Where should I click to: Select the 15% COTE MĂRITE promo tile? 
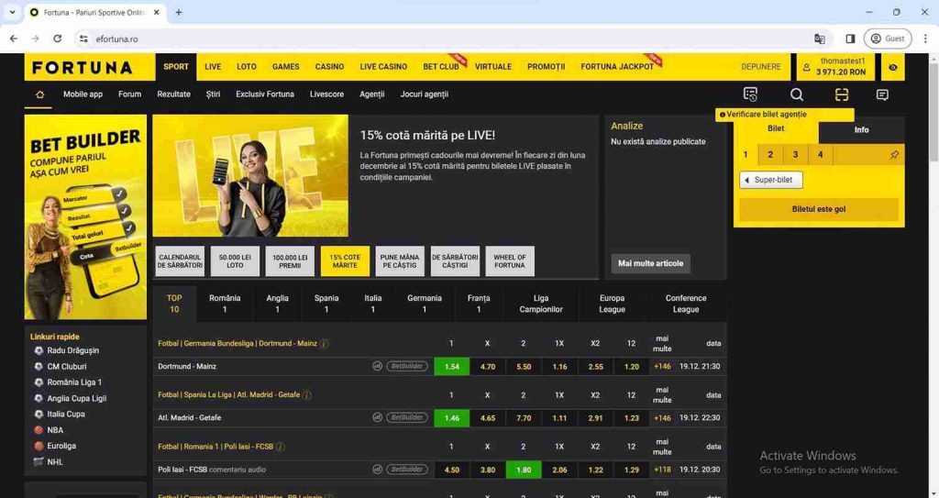tap(345, 261)
